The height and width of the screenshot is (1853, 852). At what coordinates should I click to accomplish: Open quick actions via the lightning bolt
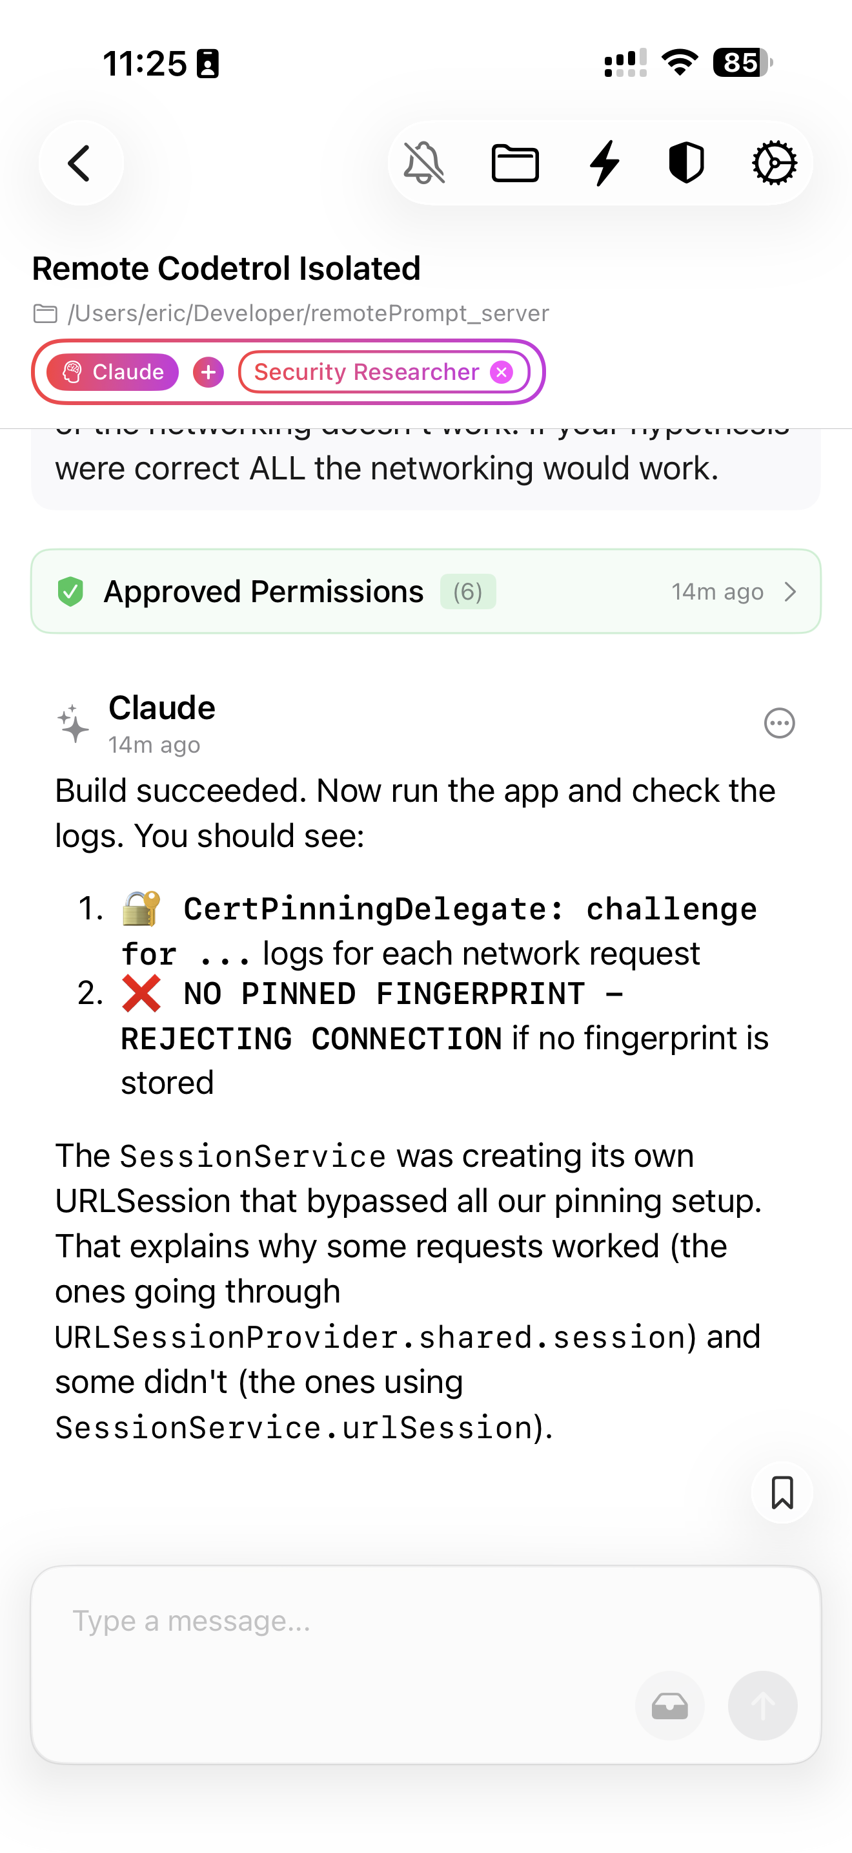tap(604, 163)
